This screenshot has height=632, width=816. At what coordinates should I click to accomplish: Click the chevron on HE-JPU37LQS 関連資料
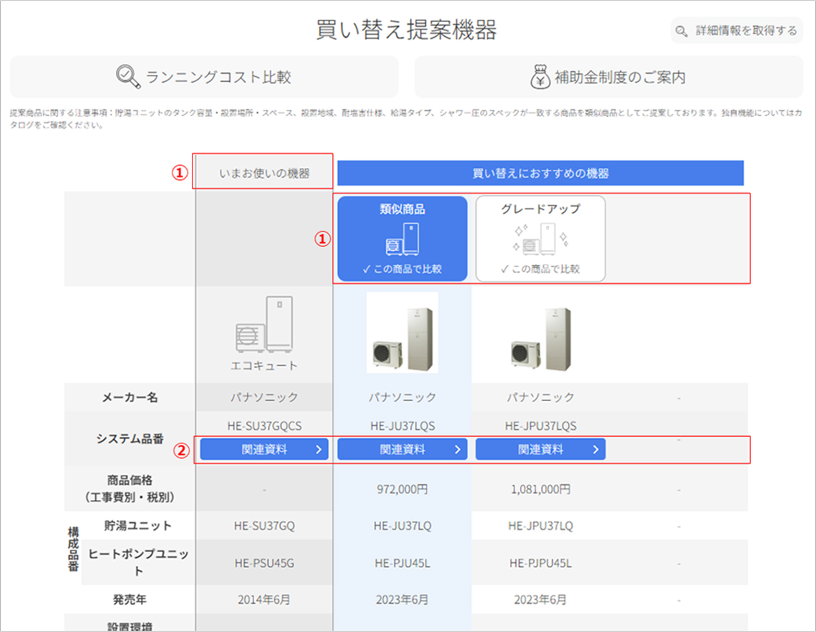[596, 450]
